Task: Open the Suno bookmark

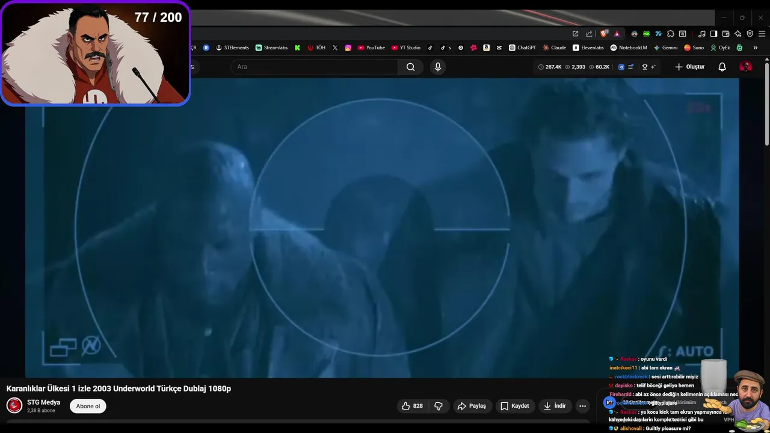Action: 694,48
